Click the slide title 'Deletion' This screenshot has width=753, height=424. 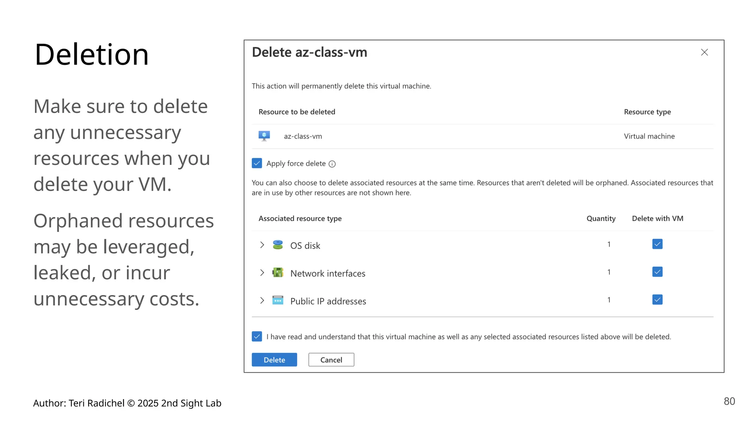(x=92, y=54)
